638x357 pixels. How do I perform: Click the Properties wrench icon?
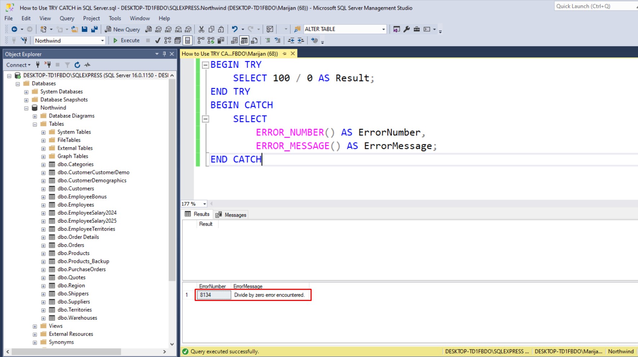click(x=407, y=29)
